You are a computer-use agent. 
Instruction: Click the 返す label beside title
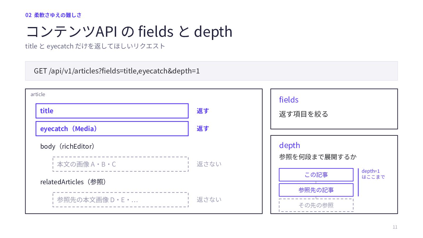click(203, 111)
